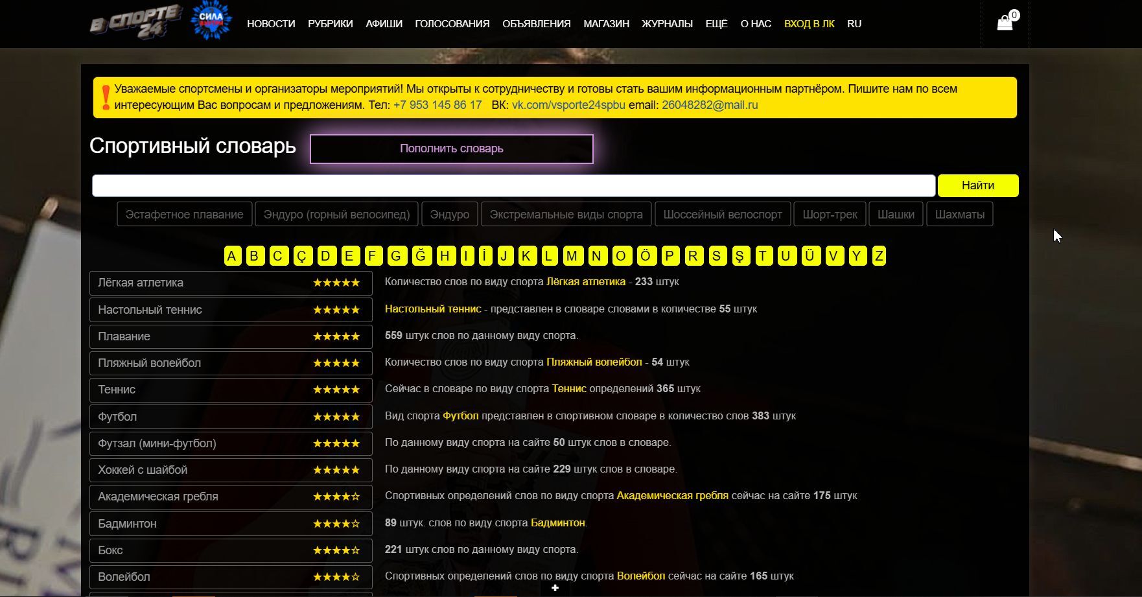This screenshot has width=1142, height=597.
Task: Open vk.com/vsporte24spbu link in banner
Action: (568, 105)
